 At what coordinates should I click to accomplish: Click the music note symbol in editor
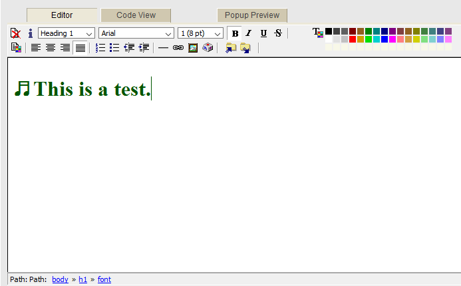23,88
